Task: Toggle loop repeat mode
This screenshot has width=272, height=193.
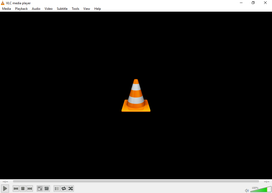Action: click(64, 188)
